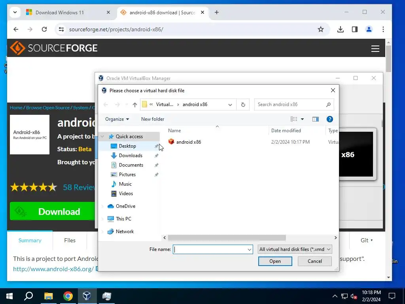Open the Files tab on SourceForge
Viewport: 405px width, 304px height.
(x=70, y=240)
